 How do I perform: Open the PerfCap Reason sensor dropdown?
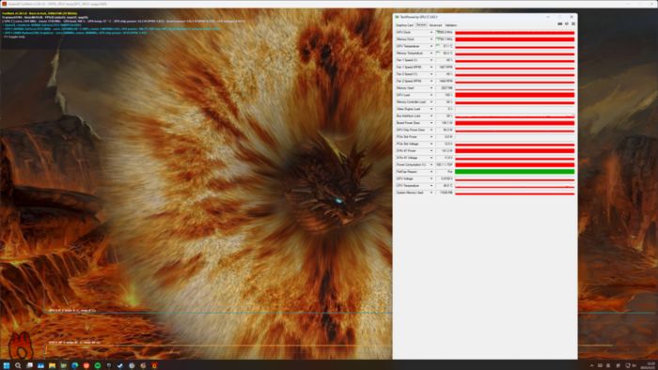[431, 172]
